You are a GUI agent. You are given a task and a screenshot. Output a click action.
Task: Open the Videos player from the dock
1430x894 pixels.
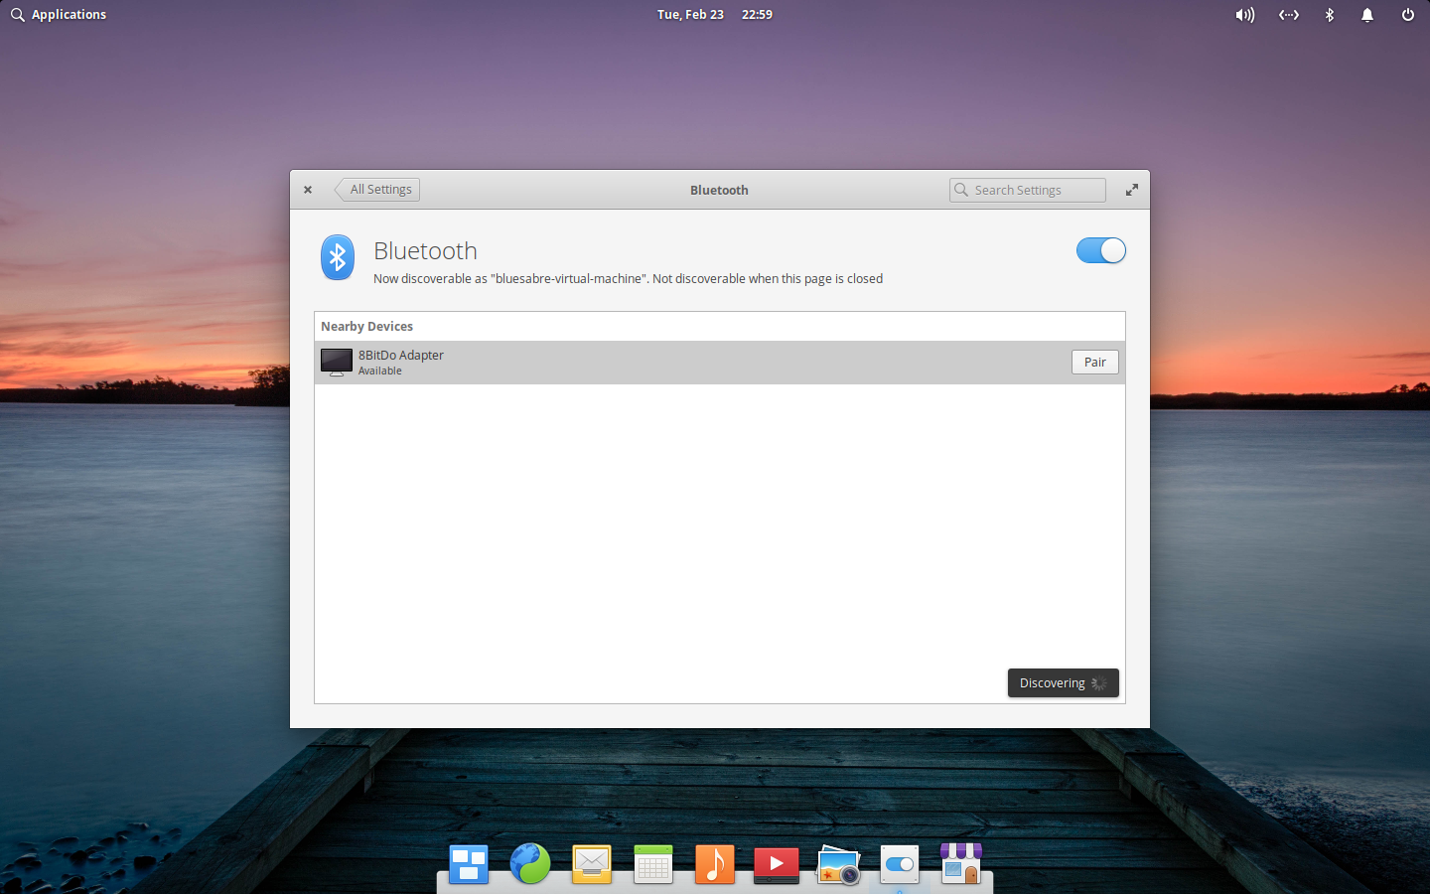[776, 862]
